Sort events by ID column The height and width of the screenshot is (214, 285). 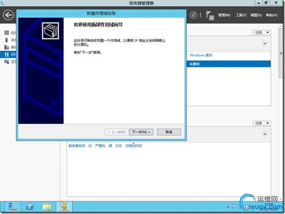click(x=90, y=146)
